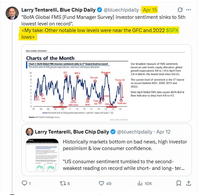Open the Apr 15 post timestamp

pos(150,10)
